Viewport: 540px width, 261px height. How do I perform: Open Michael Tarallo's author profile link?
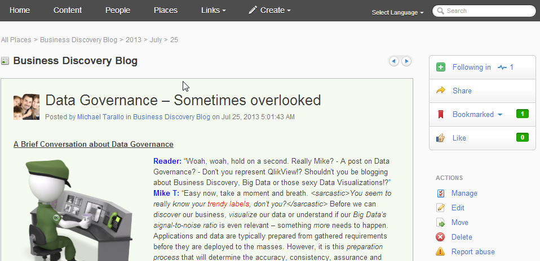(x=100, y=117)
